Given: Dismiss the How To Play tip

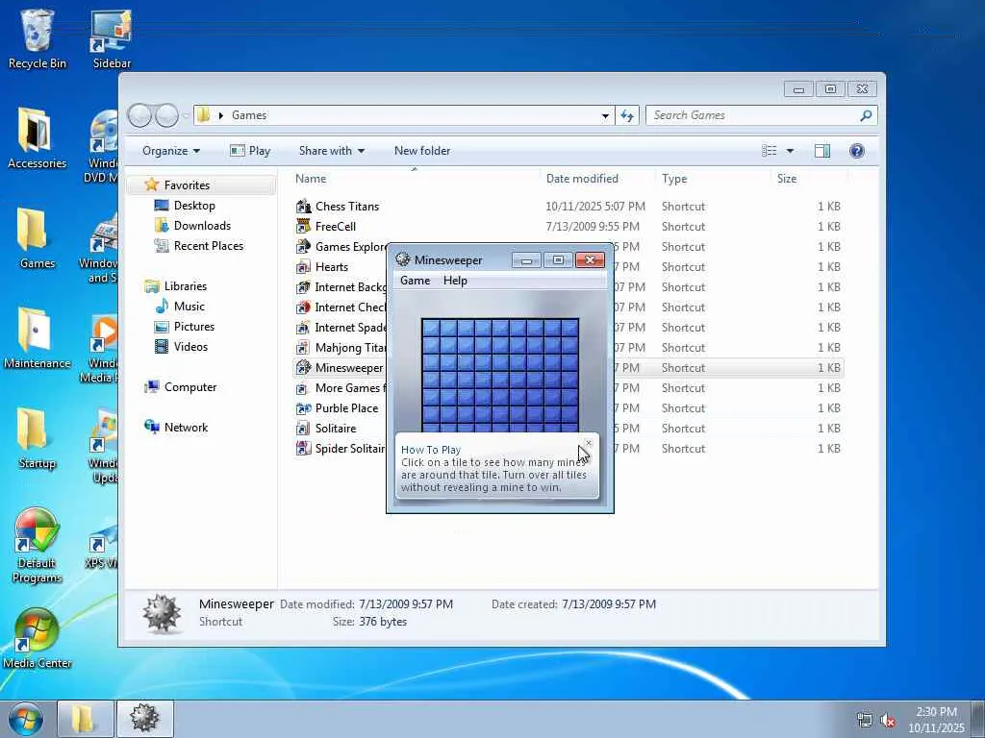Looking at the screenshot, I should coord(589,443).
